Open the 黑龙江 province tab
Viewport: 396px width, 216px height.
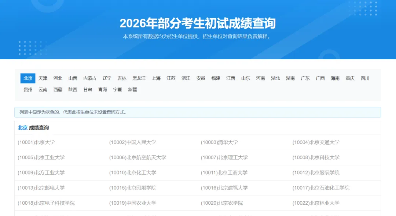click(139, 78)
